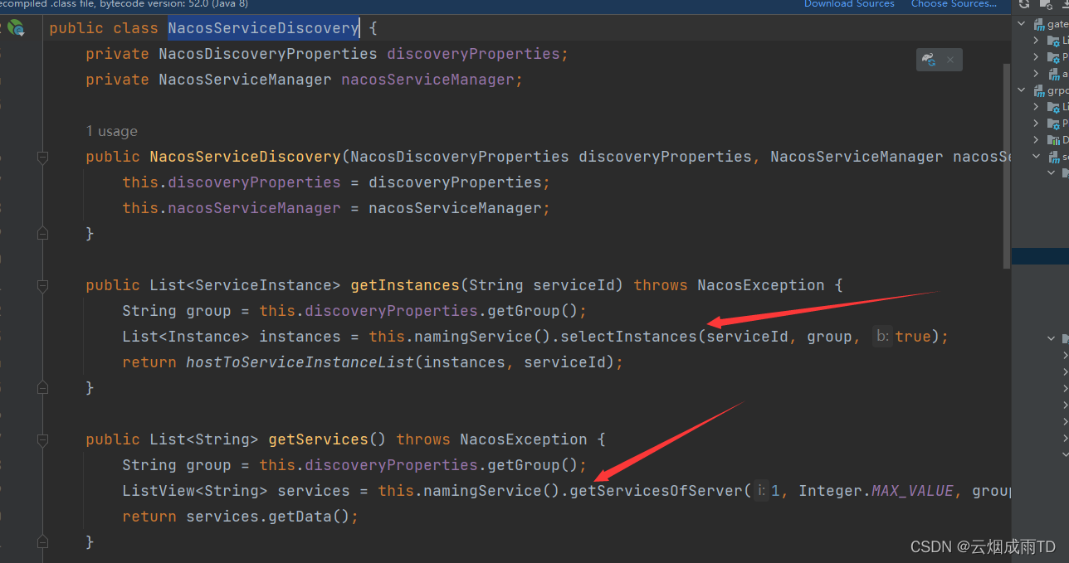The height and width of the screenshot is (563, 1069).
Task: Expand Lifecycle node under gate module
Action: pos(1036,41)
